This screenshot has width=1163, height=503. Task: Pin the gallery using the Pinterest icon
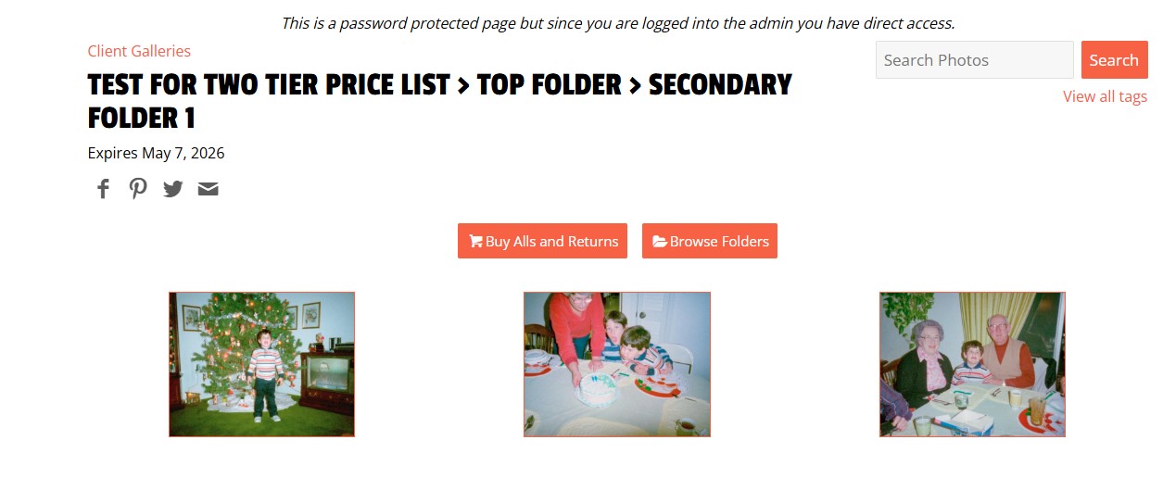pyautogui.click(x=138, y=189)
